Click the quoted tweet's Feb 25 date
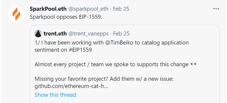227x103 pixels. 121,34
